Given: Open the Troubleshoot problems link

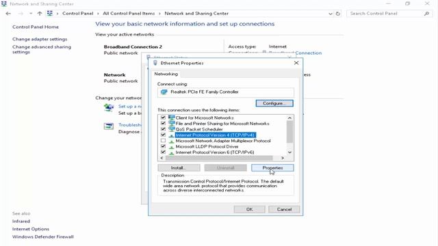Looking at the screenshot, I should pos(129,124).
